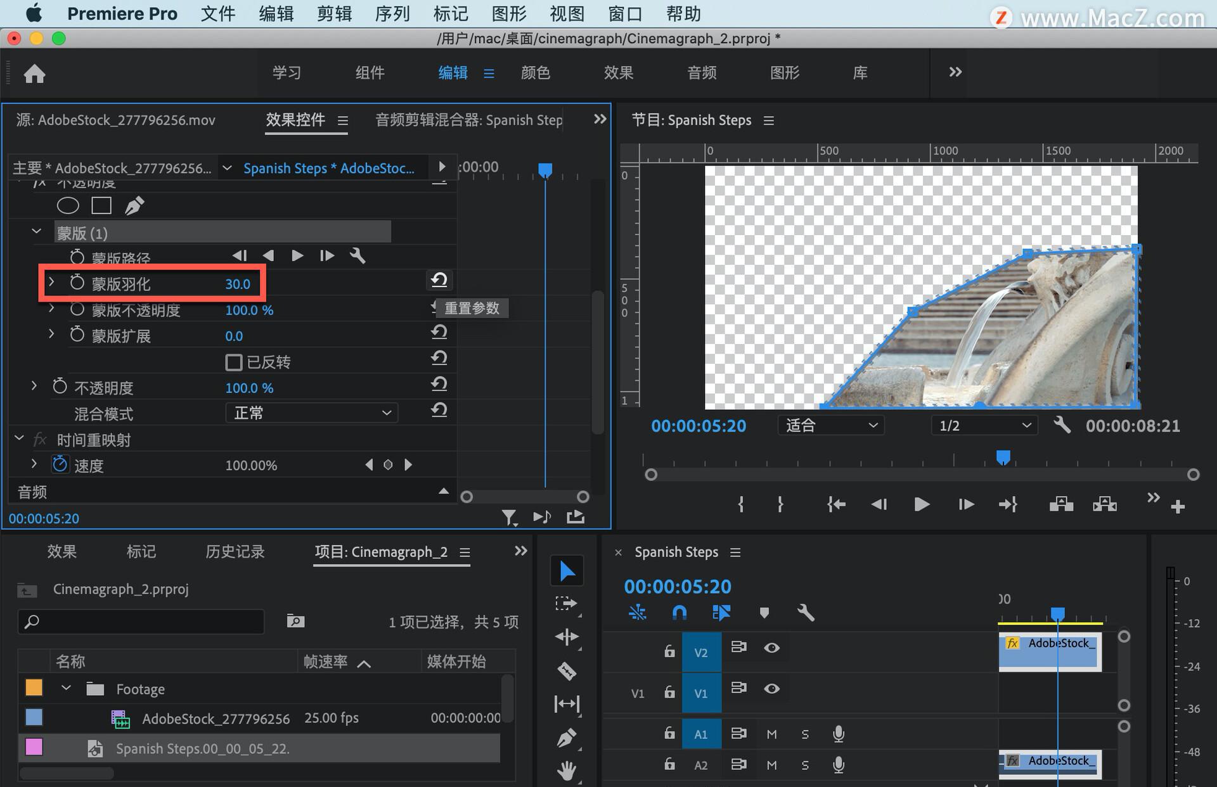Go to the Home screen
This screenshot has width=1217, height=787.
click(35, 74)
